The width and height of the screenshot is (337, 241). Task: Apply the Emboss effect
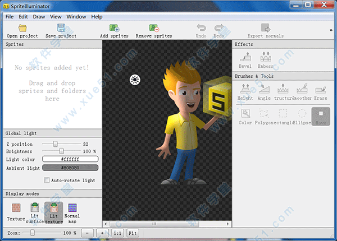[x=265, y=58]
